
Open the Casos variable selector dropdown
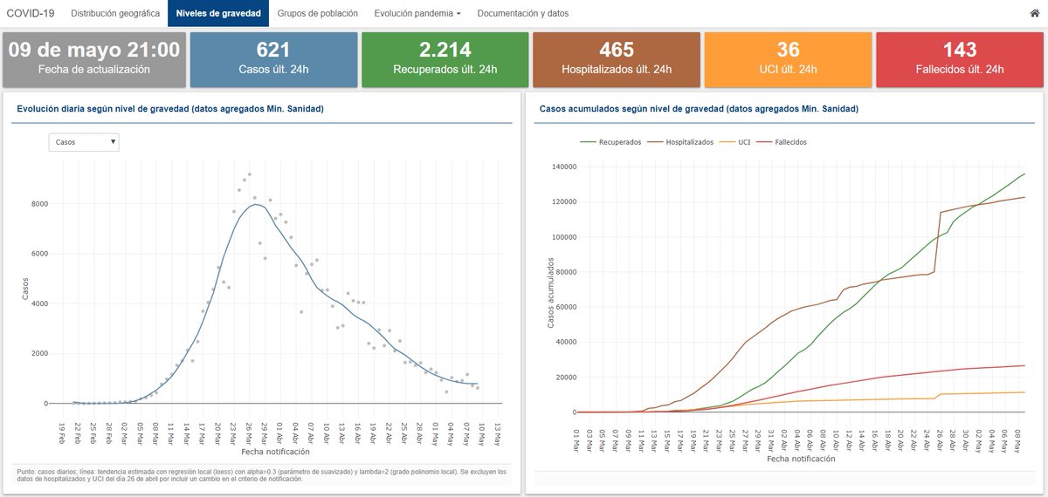click(x=84, y=142)
